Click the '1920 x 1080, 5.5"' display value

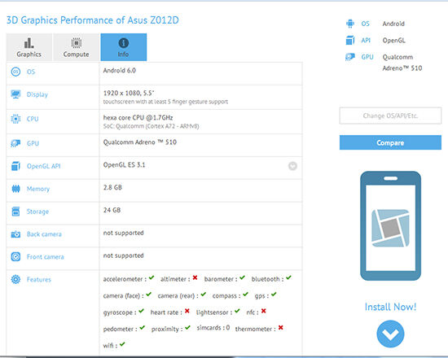click(129, 93)
